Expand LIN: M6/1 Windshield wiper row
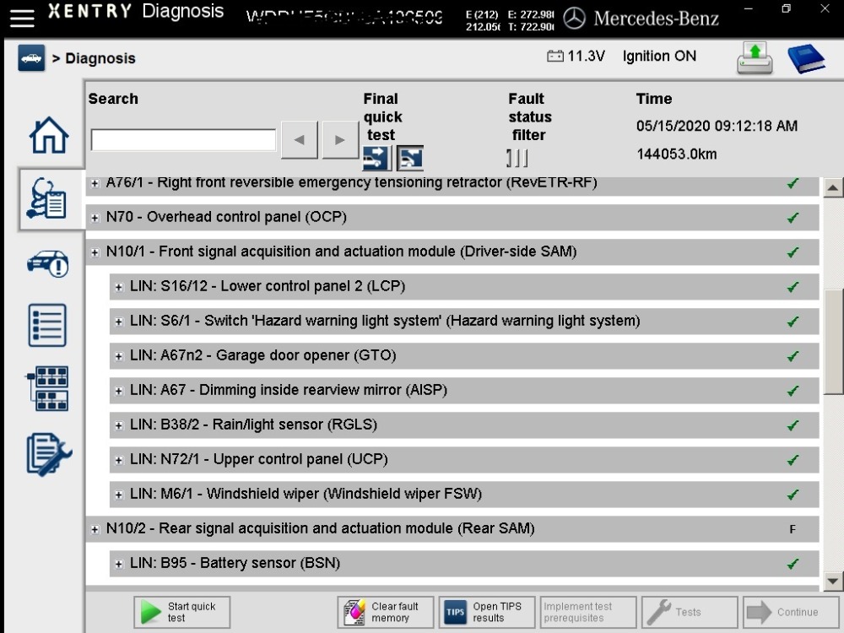This screenshot has height=633, width=844. (x=118, y=495)
